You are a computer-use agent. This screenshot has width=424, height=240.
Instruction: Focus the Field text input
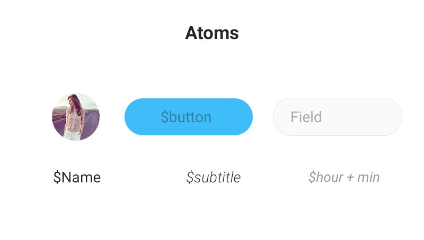pyautogui.click(x=337, y=117)
